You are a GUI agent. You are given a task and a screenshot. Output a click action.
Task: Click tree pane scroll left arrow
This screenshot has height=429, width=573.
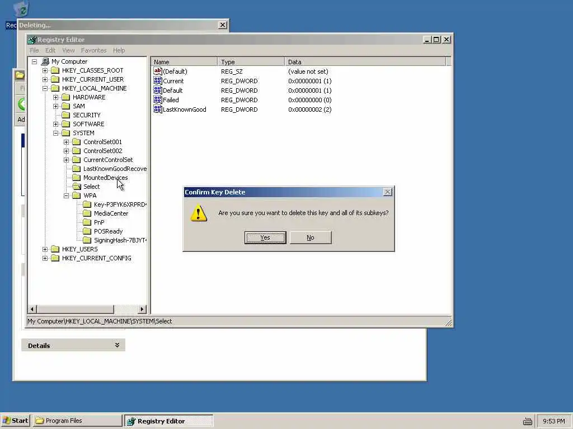pos(32,309)
